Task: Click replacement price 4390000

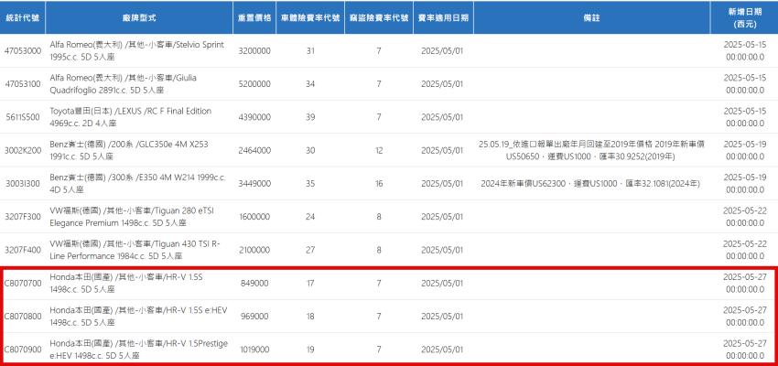Action: tap(254, 117)
